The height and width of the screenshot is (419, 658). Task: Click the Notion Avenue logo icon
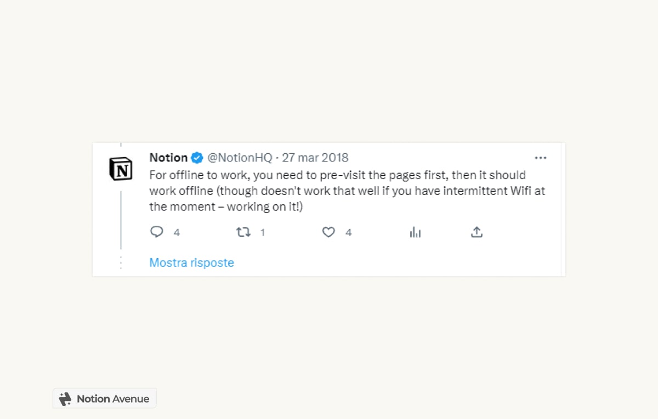pyautogui.click(x=66, y=398)
